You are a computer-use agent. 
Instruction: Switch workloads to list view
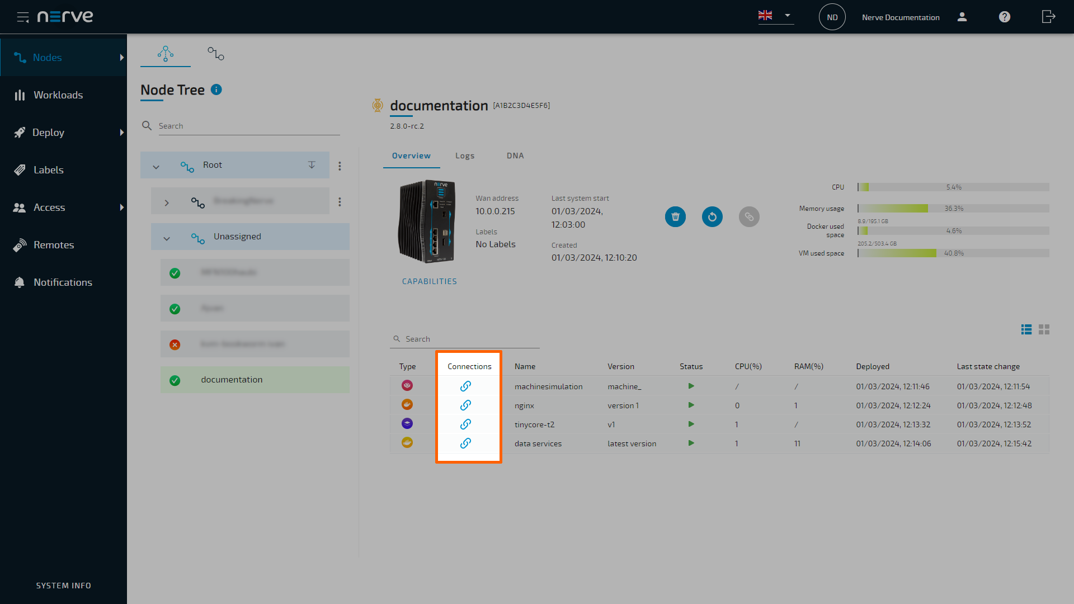(1026, 329)
